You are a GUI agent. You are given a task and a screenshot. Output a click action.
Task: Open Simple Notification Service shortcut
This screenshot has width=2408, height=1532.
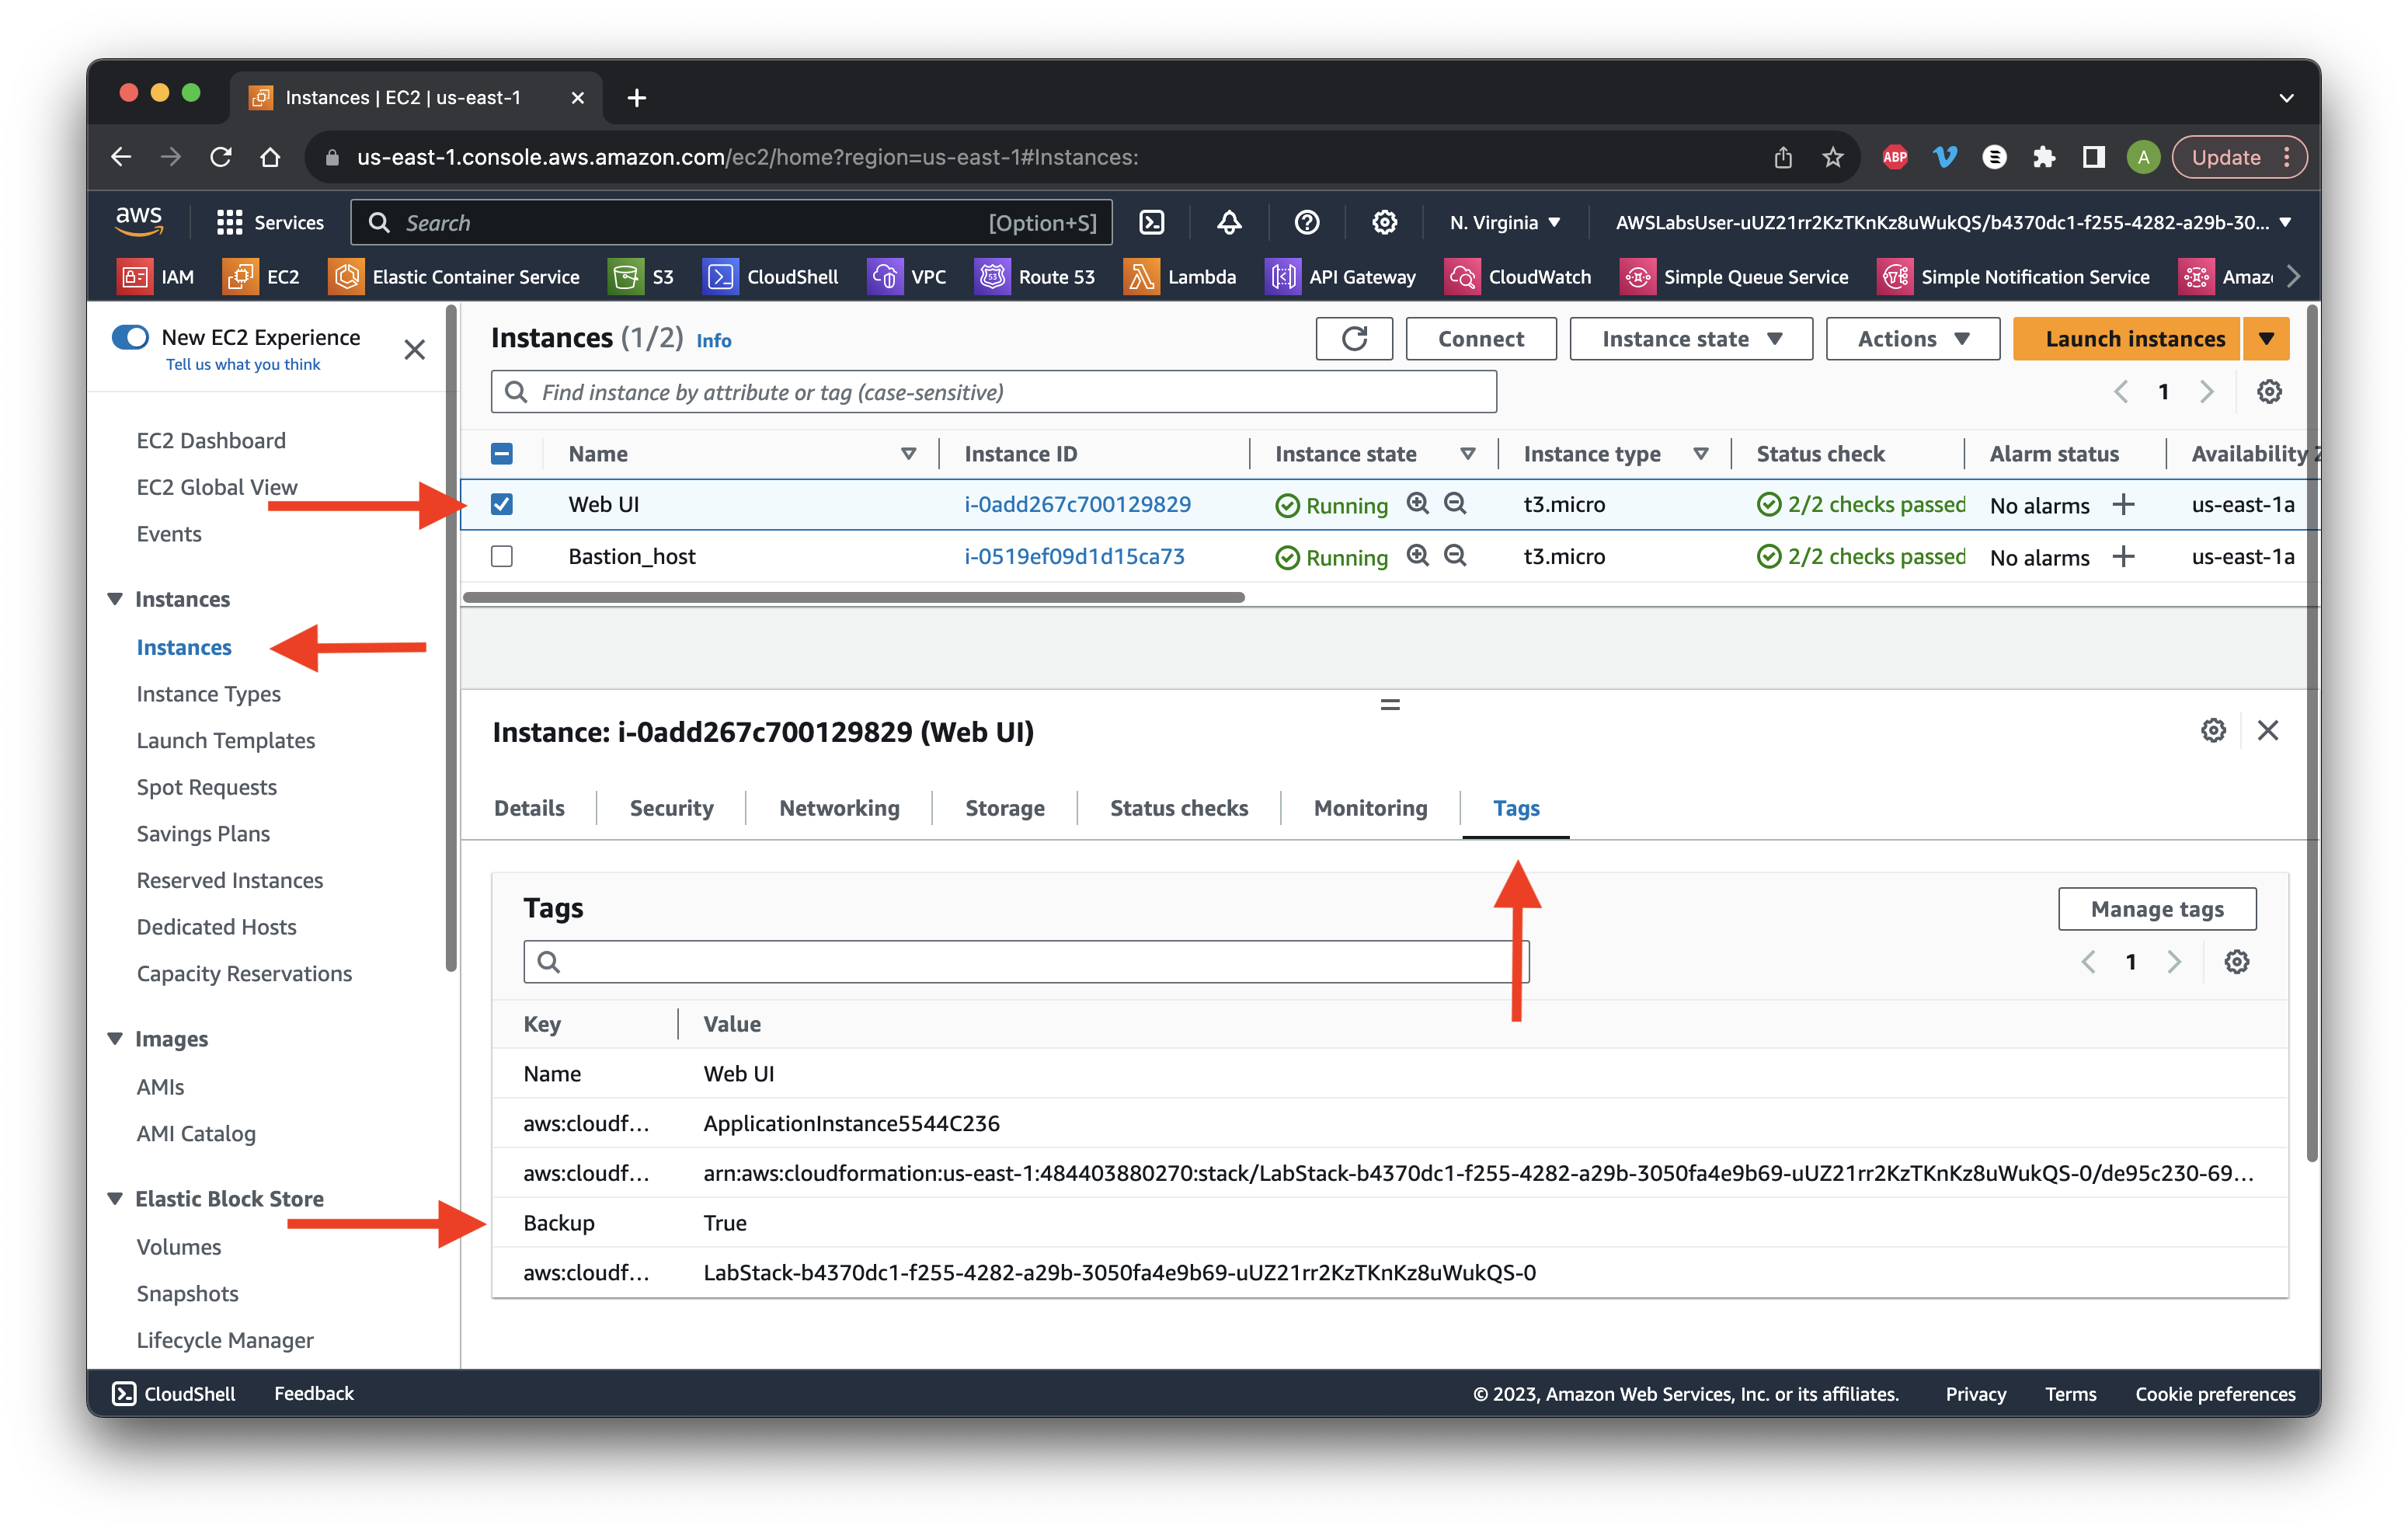click(x=2013, y=277)
